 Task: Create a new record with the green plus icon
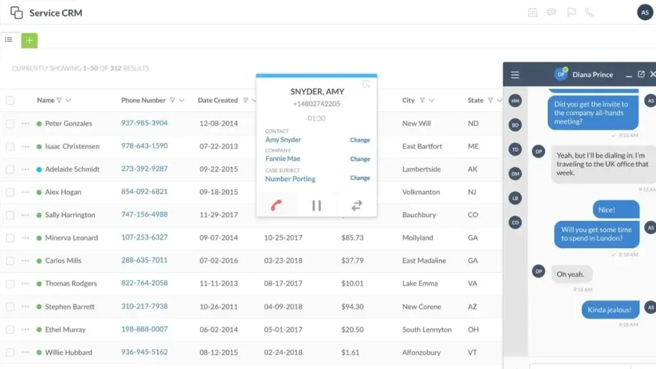[x=29, y=40]
